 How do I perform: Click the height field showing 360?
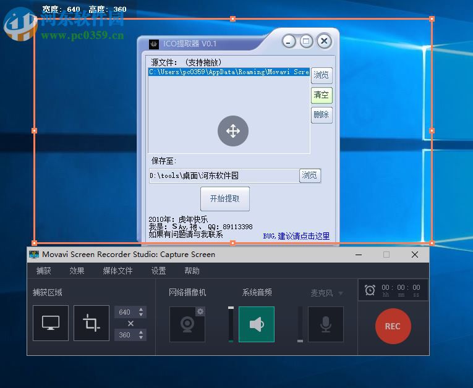pos(126,335)
